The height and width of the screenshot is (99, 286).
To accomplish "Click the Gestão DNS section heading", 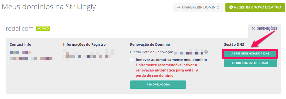I will pyautogui.click(x=234, y=44).
